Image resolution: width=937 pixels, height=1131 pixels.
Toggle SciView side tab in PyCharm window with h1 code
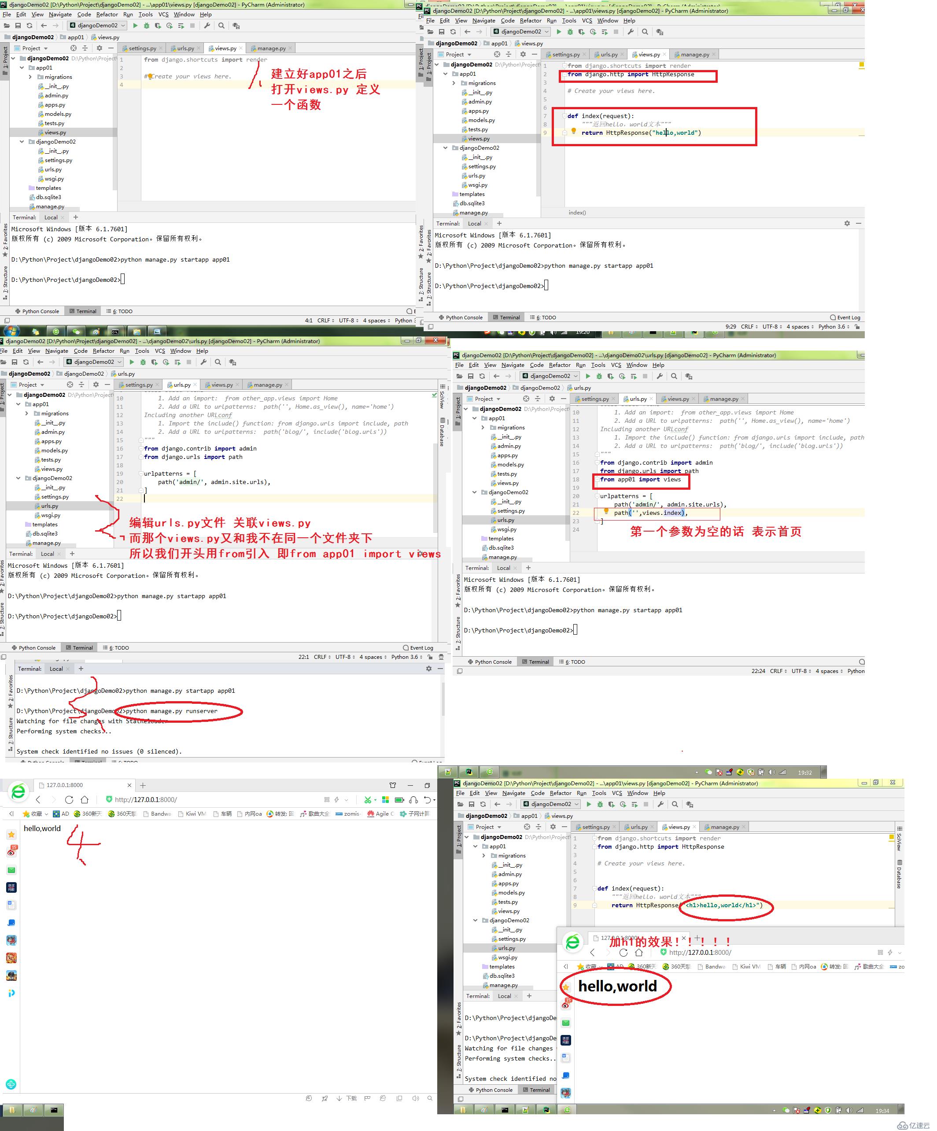coord(898,839)
